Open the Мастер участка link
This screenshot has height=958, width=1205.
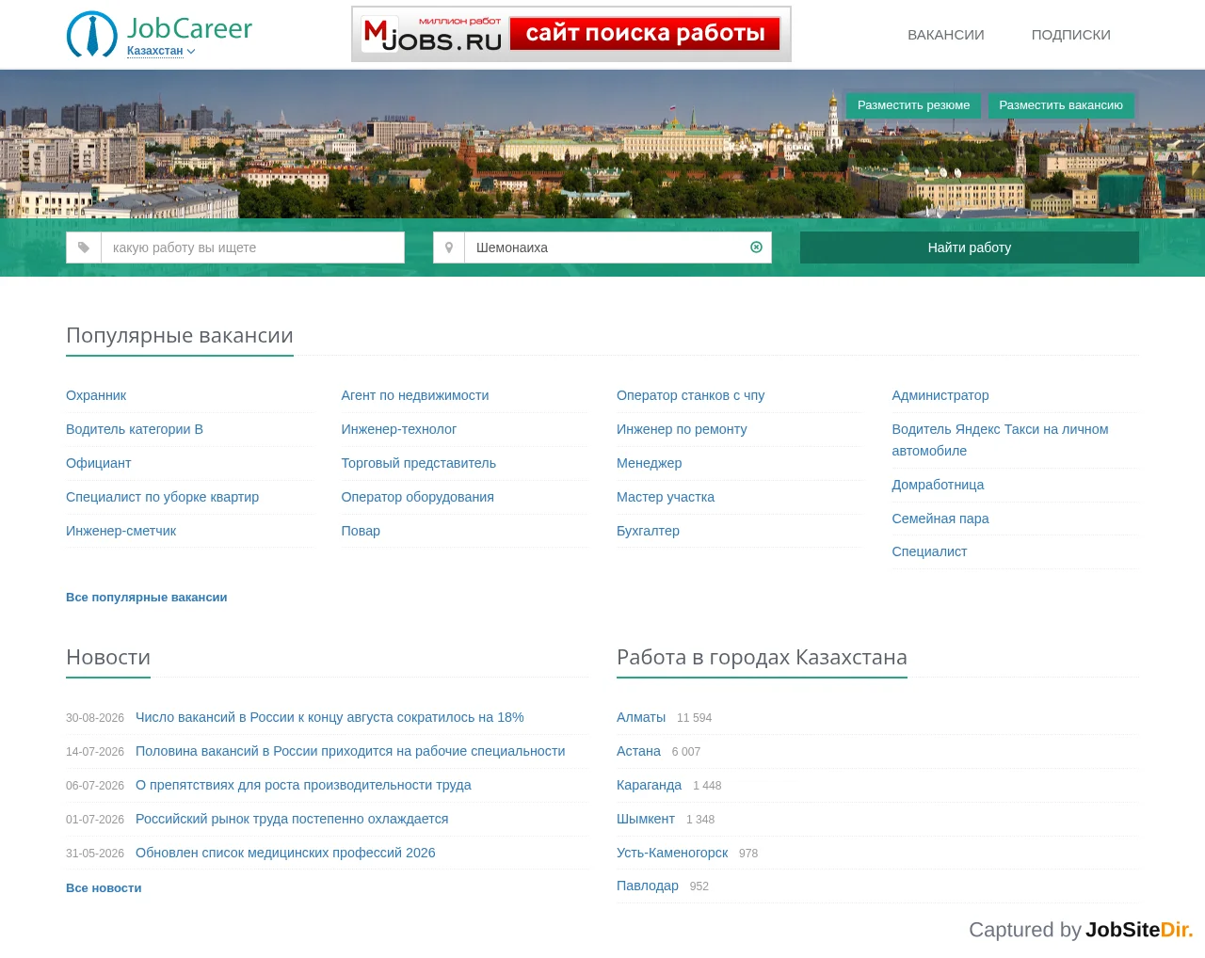tap(666, 497)
